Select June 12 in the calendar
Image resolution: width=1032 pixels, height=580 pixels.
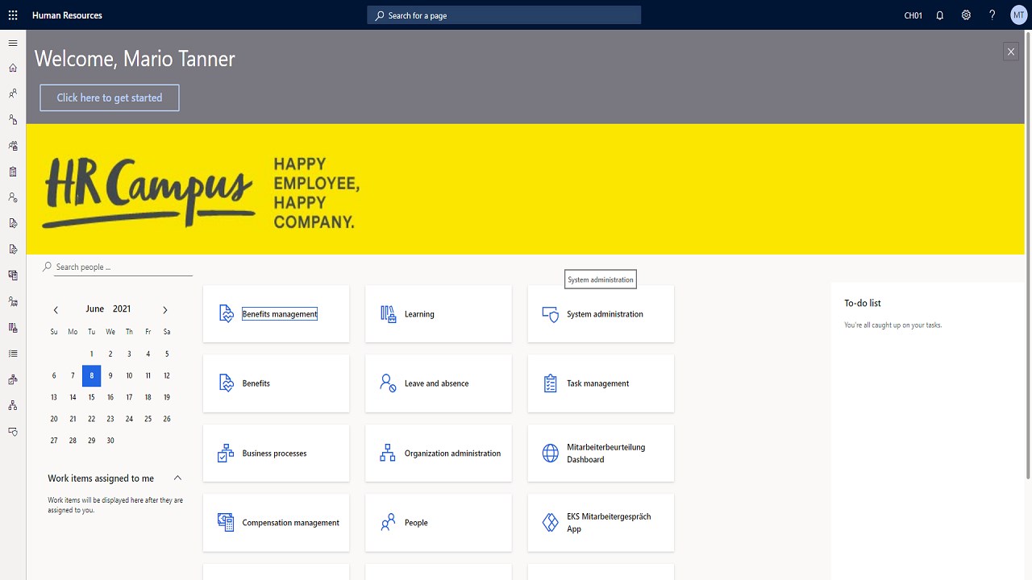coord(167,375)
